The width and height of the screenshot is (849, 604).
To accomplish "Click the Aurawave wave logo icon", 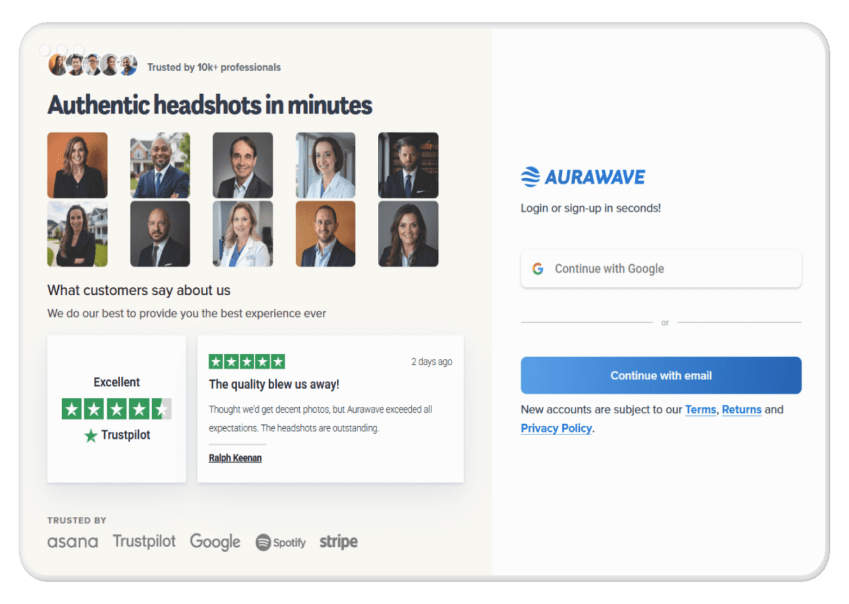I will point(530,177).
